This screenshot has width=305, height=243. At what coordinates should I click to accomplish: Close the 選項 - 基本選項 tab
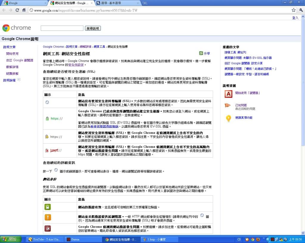coord(138,3)
